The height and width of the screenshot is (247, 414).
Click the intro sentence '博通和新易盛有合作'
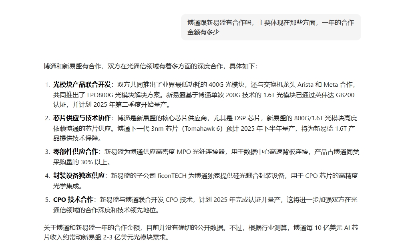[x=72, y=66]
